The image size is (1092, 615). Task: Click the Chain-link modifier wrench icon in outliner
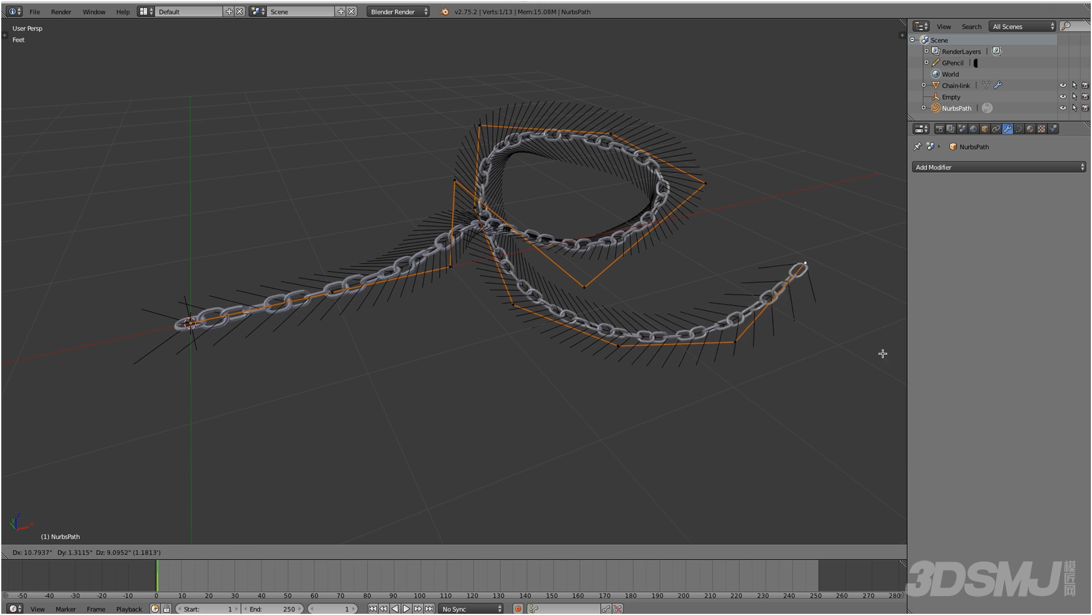click(998, 85)
